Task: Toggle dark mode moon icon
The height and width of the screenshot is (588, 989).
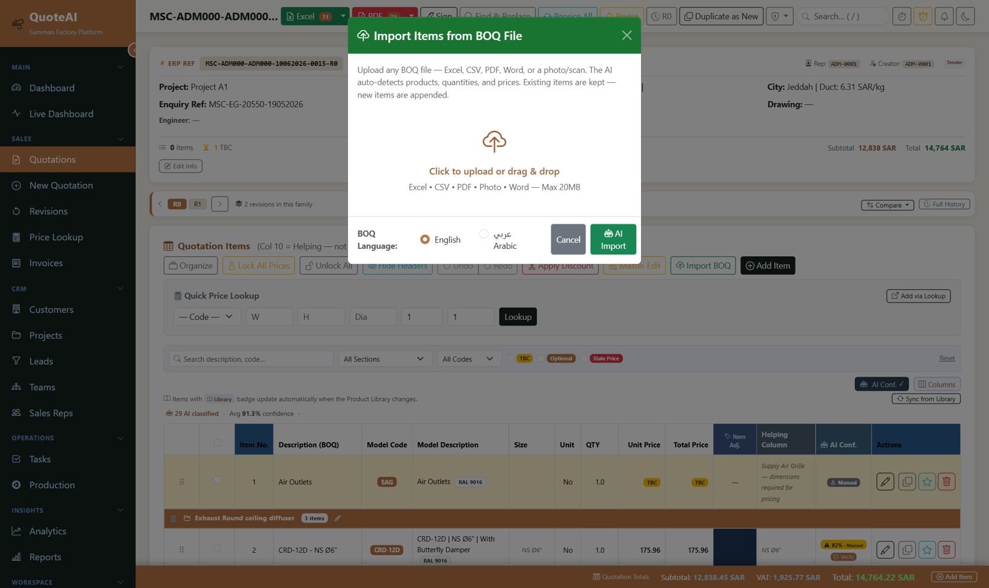Action: click(965, 17)
